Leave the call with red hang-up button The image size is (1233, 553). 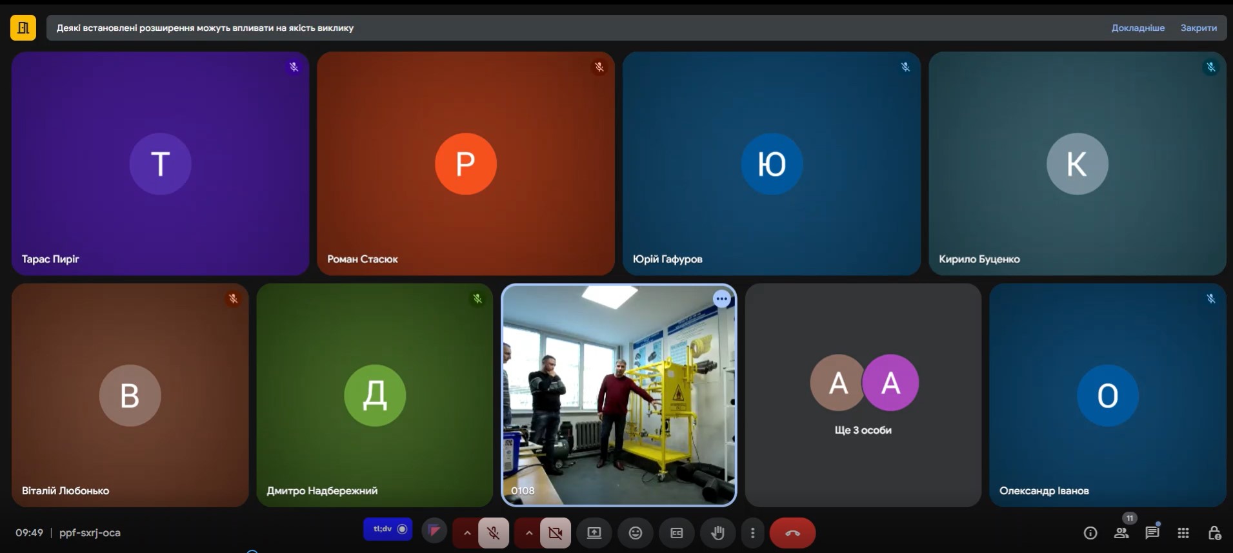[x=792, y=533]
